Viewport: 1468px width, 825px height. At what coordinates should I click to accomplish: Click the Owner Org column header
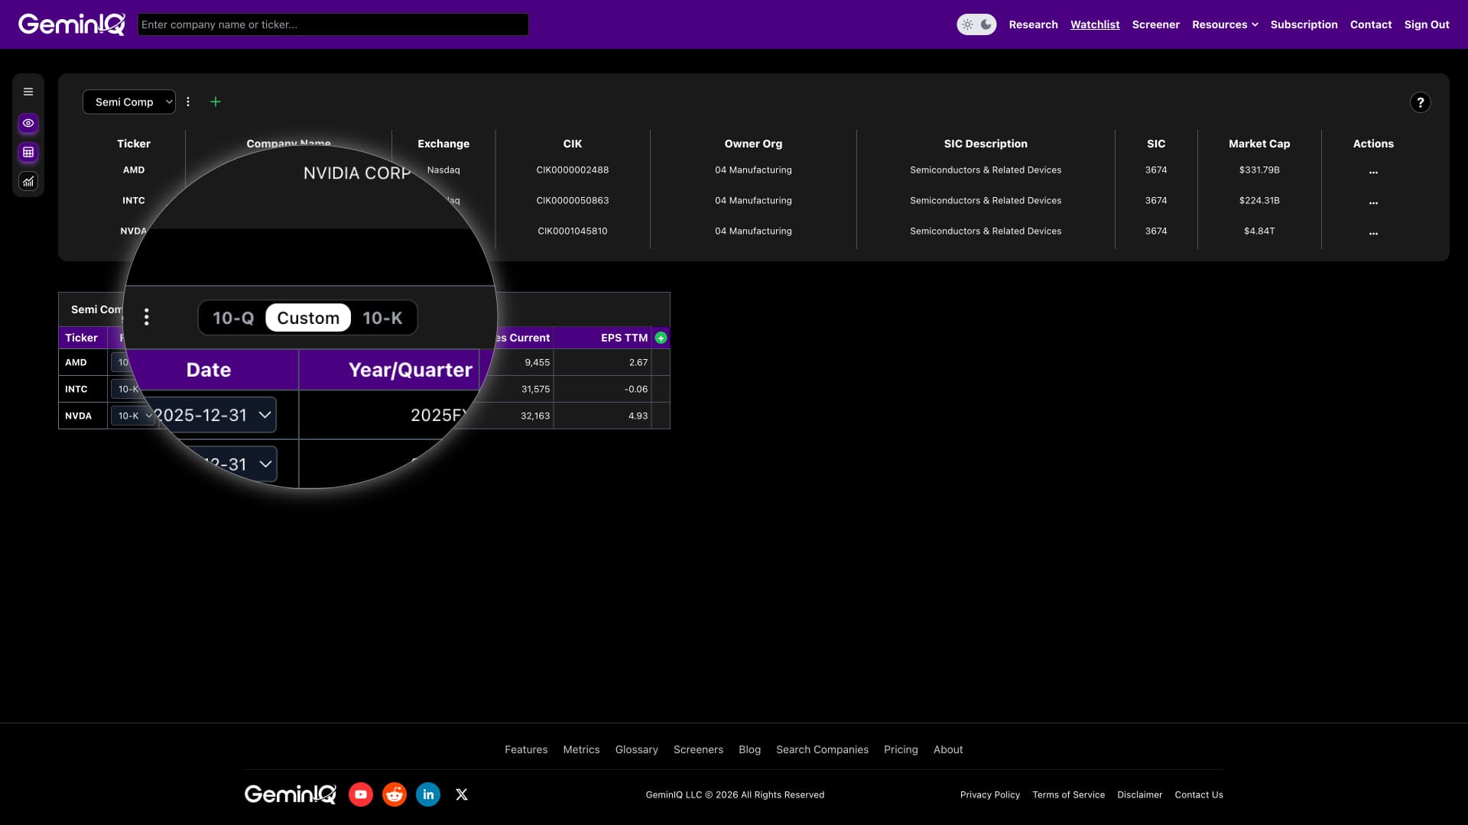point(753,144)
